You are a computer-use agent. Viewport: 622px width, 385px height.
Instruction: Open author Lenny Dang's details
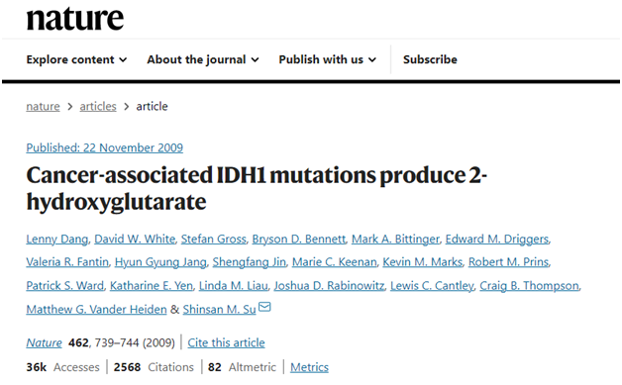(x=57, y=240)
